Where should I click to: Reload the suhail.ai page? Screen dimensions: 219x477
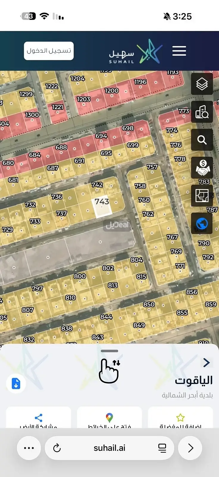click(x=57, y=448)
